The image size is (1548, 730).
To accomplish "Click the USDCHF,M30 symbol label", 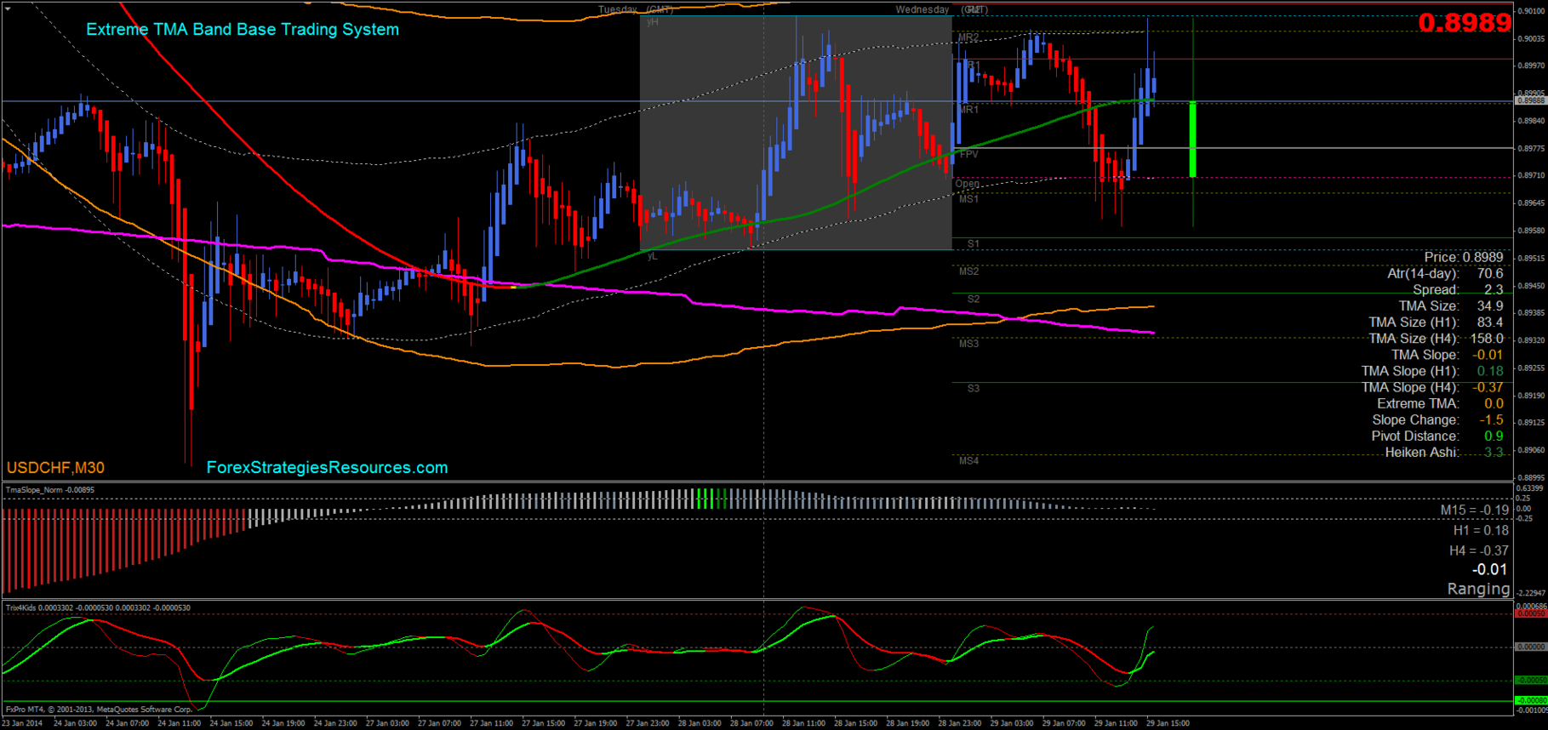I will tap(56, 468).
